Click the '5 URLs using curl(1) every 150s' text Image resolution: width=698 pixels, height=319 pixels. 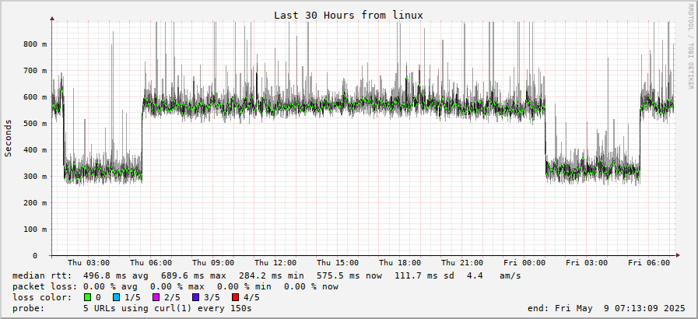click(167, 308)
